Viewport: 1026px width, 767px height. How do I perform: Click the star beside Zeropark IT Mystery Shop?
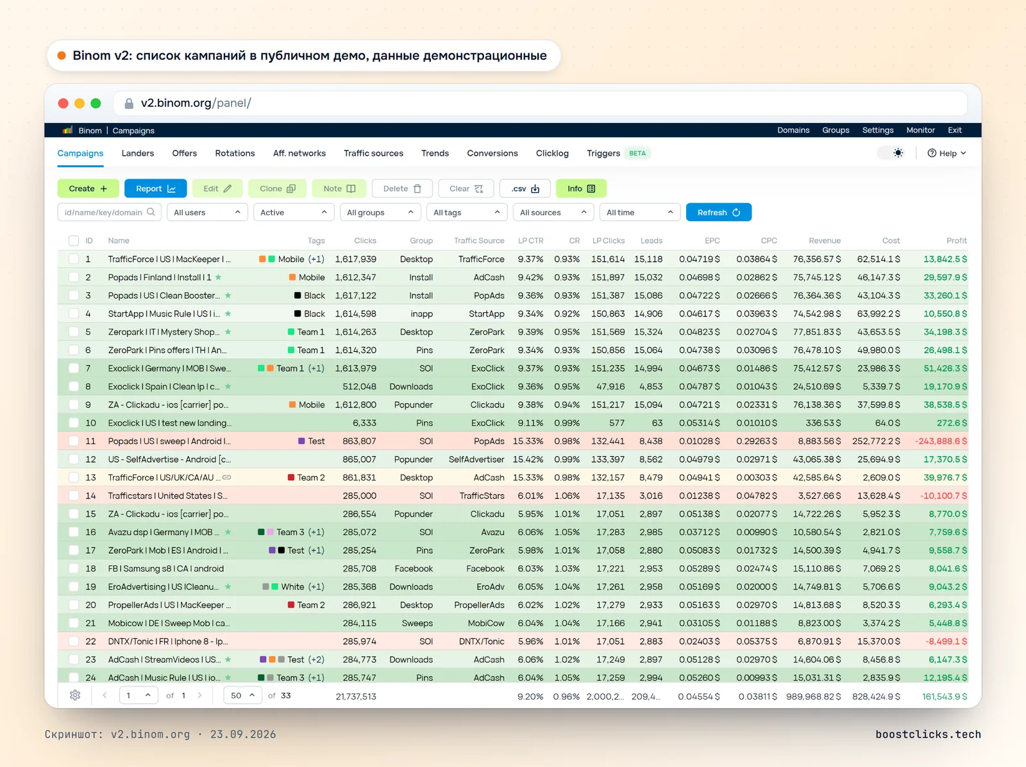click(x=228, y=332)
